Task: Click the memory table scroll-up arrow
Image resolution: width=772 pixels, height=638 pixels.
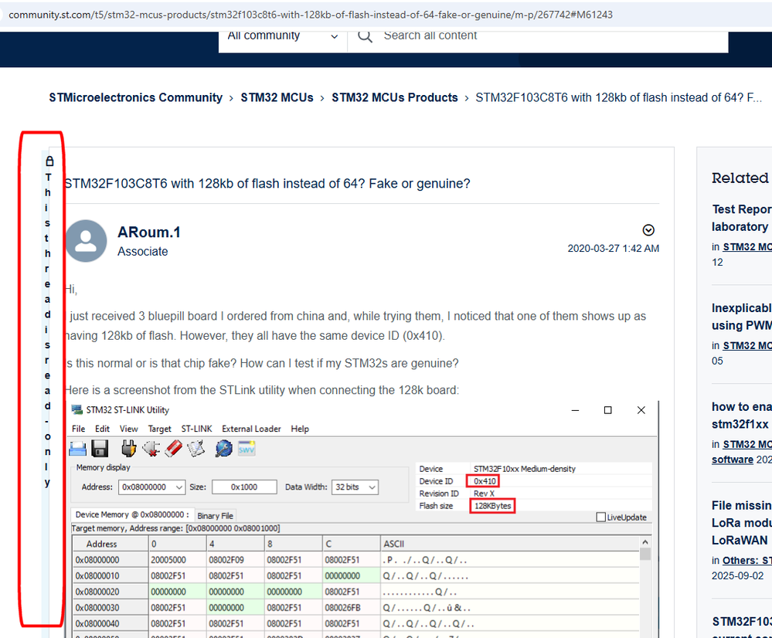Action: point(645,542)
